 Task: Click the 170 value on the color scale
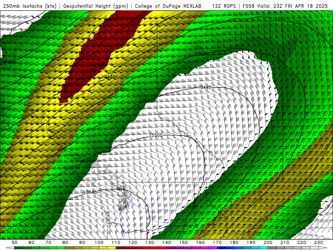pos(217,242)
